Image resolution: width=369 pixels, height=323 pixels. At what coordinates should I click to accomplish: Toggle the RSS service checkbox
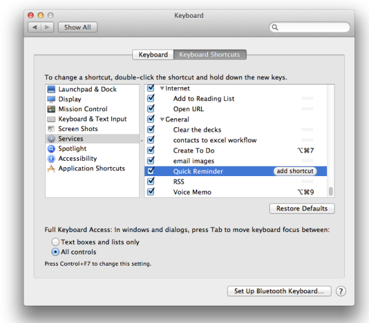[151, 181]
